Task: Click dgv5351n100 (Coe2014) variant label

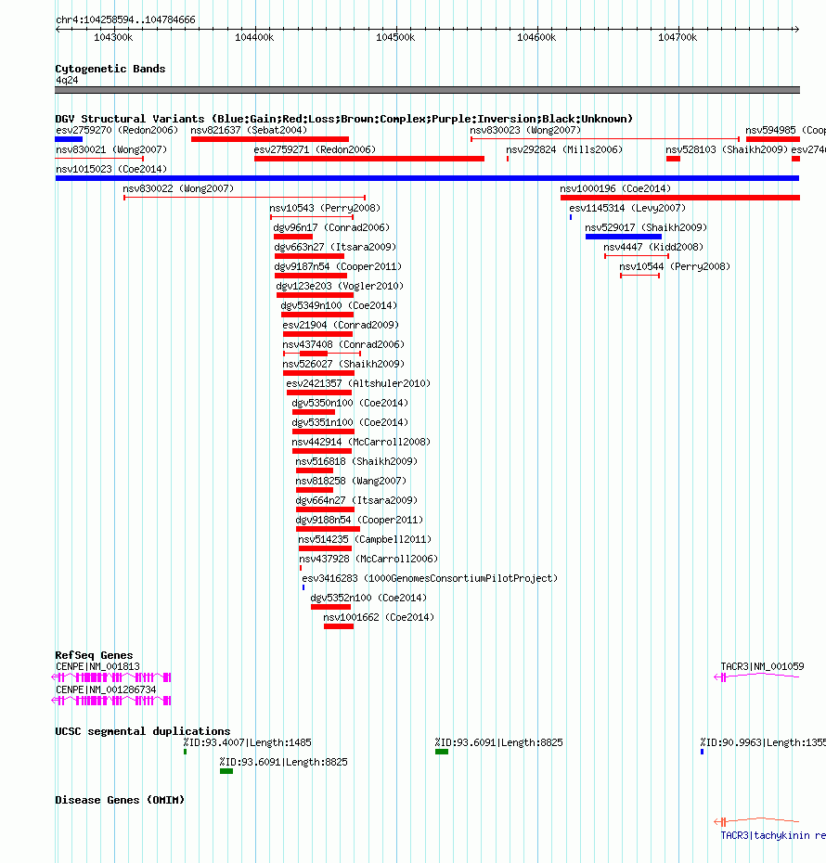Action: pyautogui.click(x=350, y=423)
